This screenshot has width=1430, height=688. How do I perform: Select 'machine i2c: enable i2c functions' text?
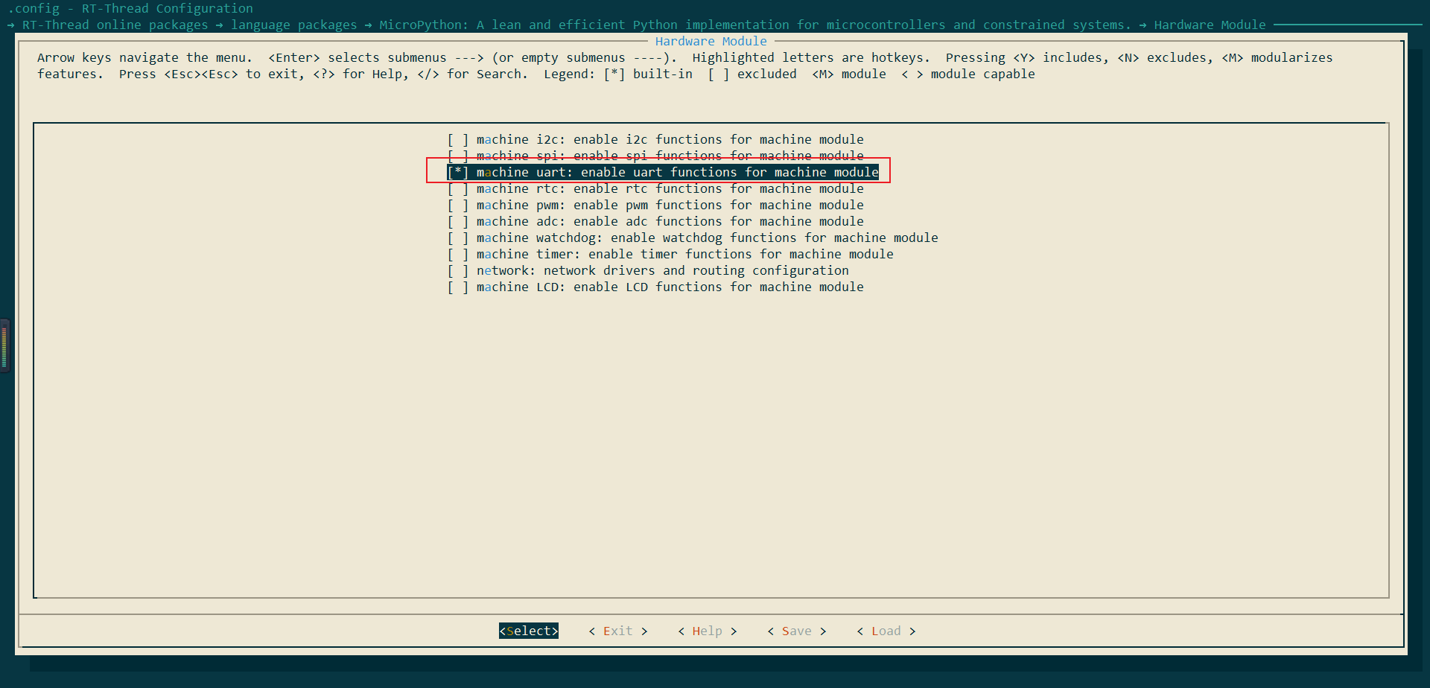600,139
